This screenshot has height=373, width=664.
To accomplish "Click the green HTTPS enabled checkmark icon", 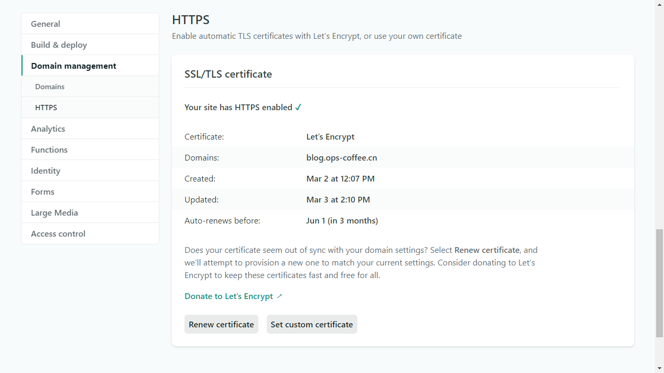I will pyautogui.click(x=298, y=108).
